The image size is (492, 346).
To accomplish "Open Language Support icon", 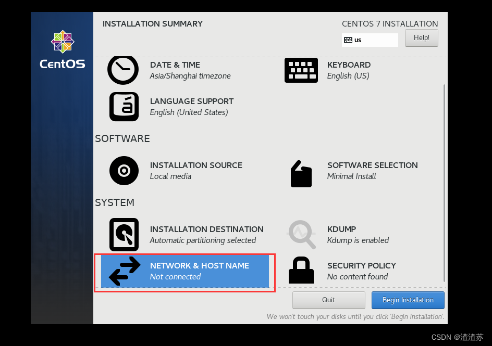I will (x=124, y=107).
